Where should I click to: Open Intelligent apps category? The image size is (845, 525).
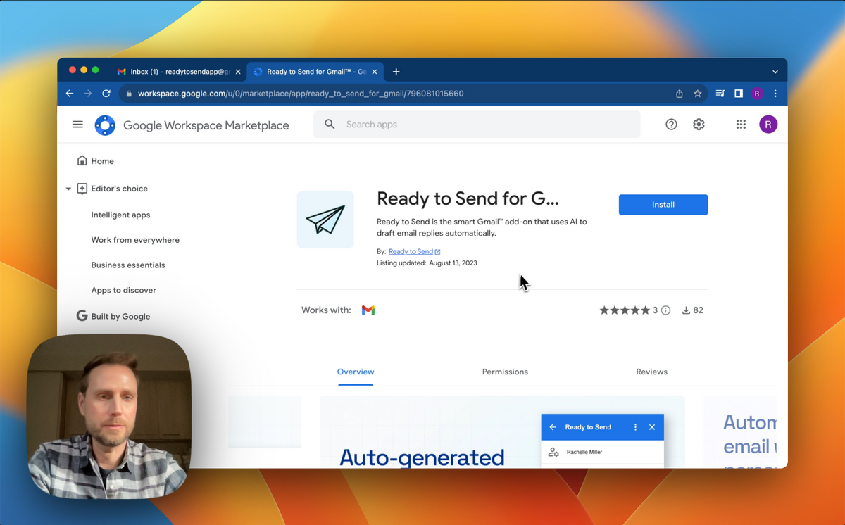pos(120,215)
